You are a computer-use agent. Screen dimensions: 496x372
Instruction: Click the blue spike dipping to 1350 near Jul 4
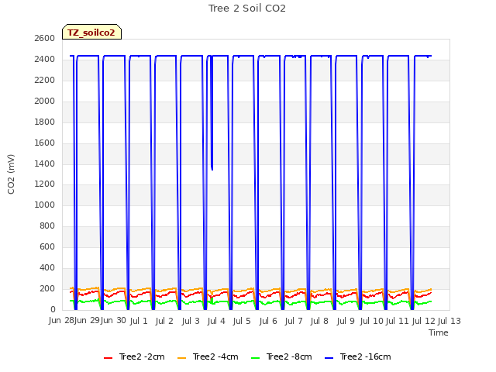click(212, 114)
